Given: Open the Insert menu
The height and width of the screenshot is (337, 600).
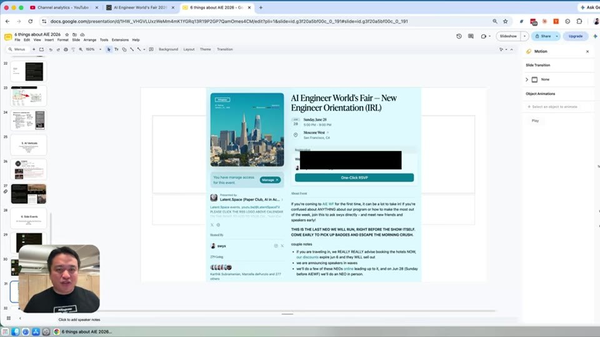Looking at the screenshot, I should [49, 40].
